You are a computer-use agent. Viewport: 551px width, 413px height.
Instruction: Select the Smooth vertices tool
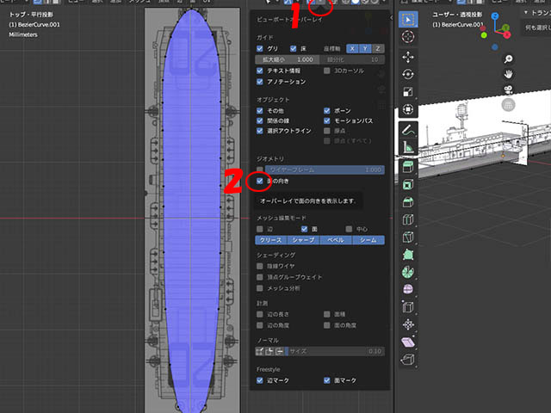(x=408, y=290)
